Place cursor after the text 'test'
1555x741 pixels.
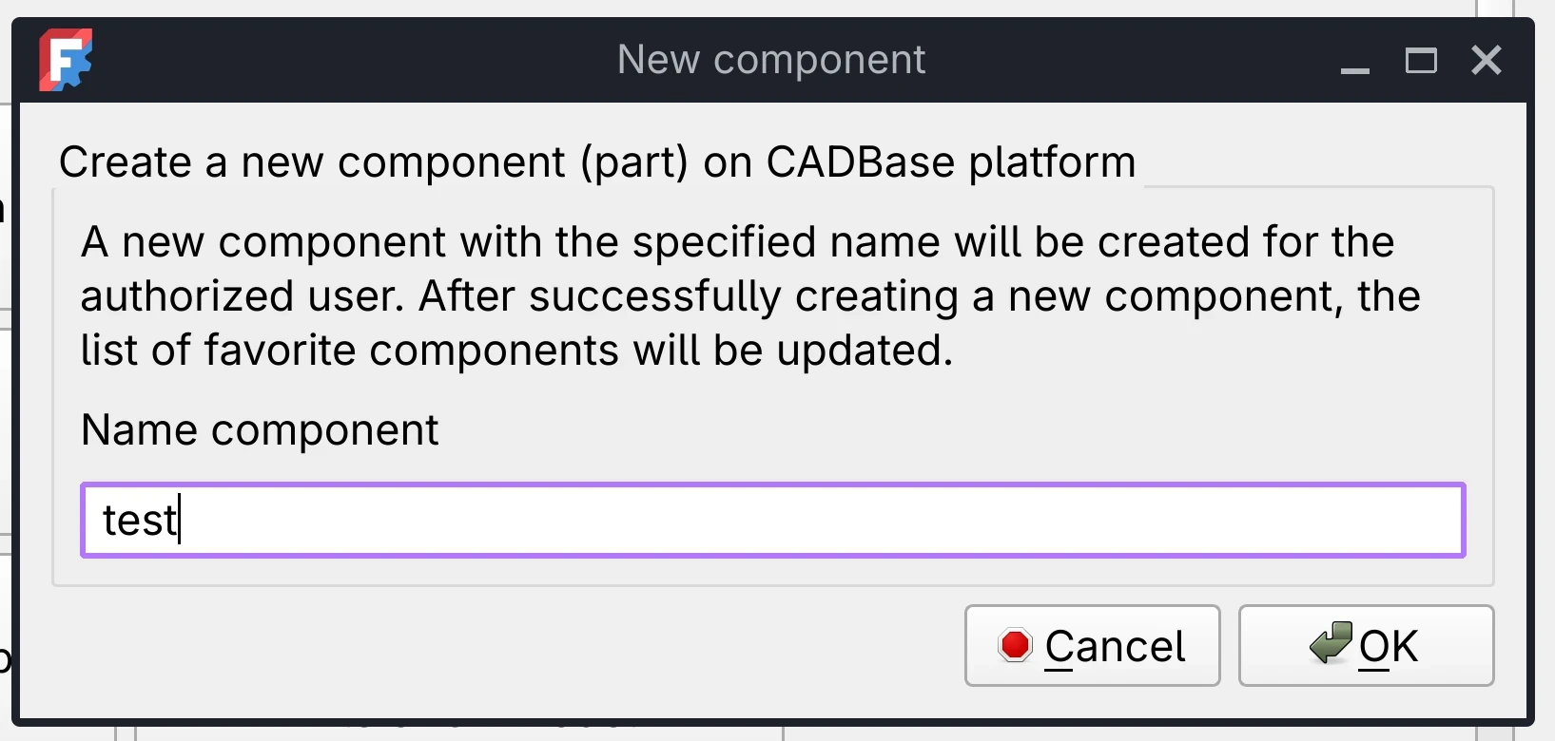tap(183, 520)
